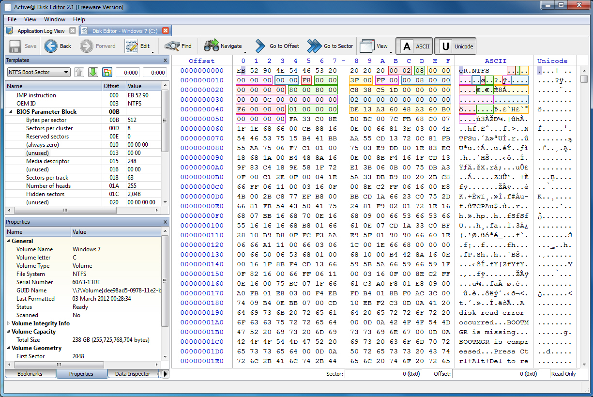Click the green down arrow in Templates

(x=93, y=72)
